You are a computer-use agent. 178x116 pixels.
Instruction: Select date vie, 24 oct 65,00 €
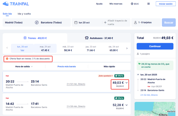click(x=114, y=48)
